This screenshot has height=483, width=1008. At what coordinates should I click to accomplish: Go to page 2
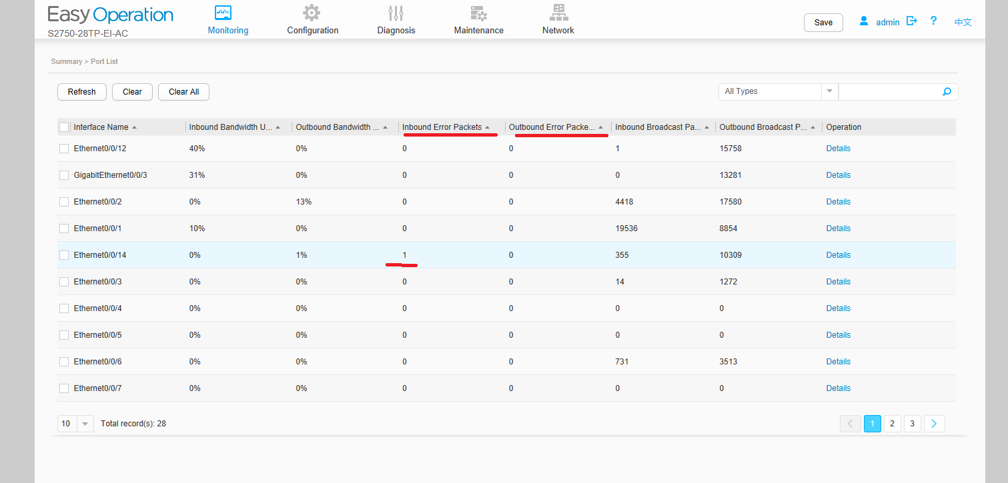893,424
